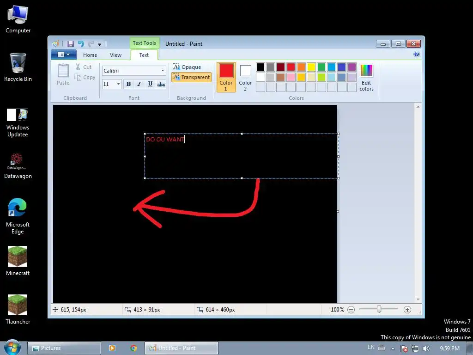Click the Paint app icon in title bar
Screen dimensions: 473x355
[x=55, y=44]
